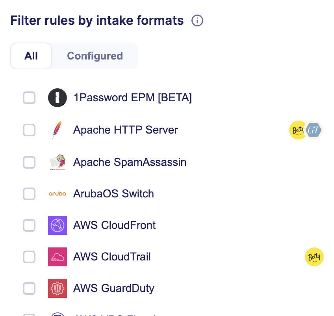Switch to the Configured tab
Image resolution: width=334 pixels, height=316 pixels.
pos(95,56)
